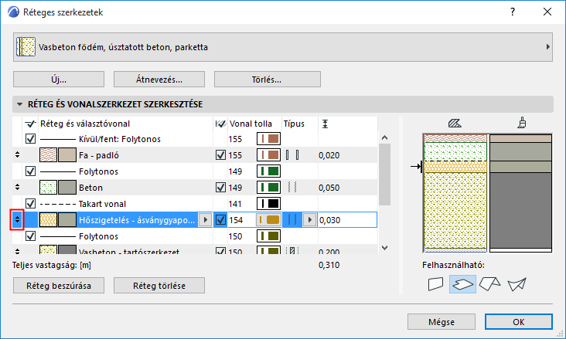
Task: Click type icon in Hőszigetelés row
Action: (292, 219)
